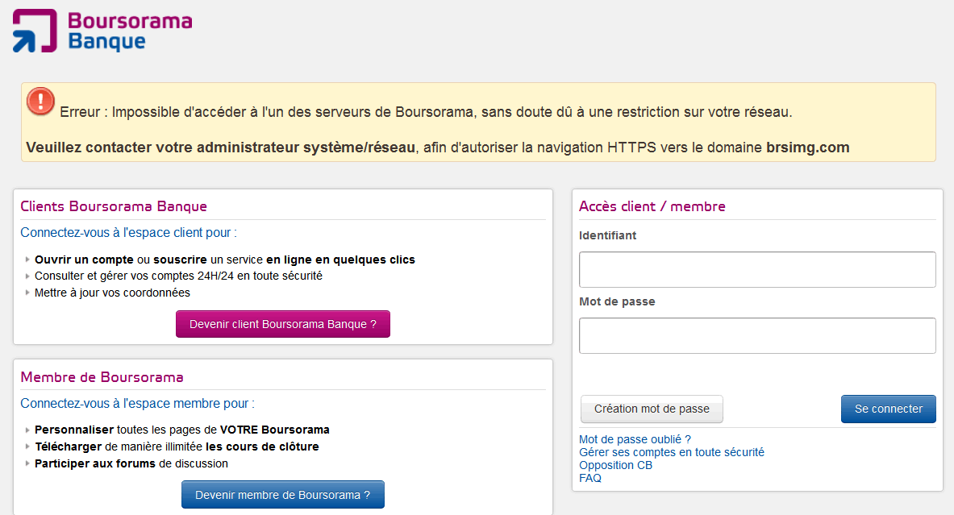Screen dimensions: 954x515
Task: Open 'Gérer ses comptes en toute sécurité' link
Action: coord(671,452)
